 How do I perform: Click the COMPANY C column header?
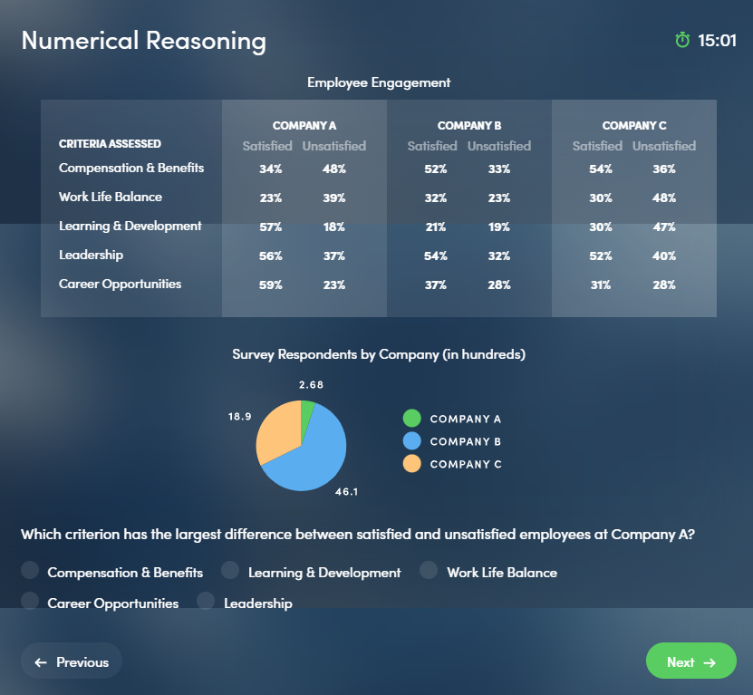click(634, 125)
